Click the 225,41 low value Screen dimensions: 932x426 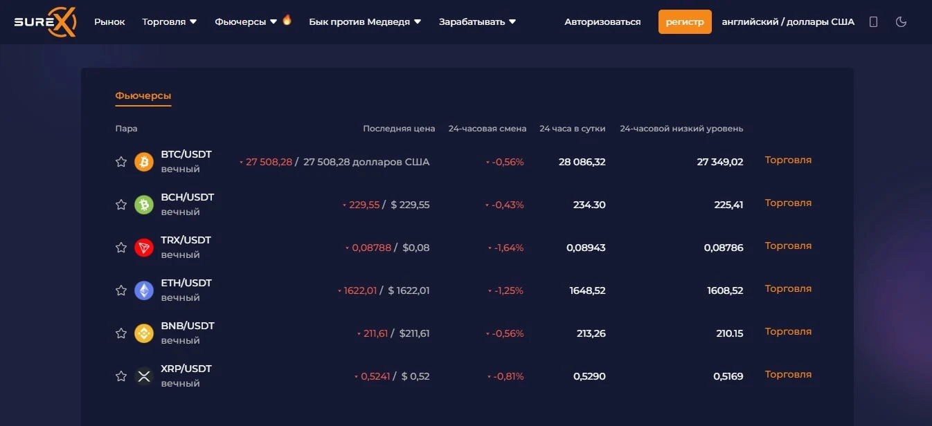728,205
